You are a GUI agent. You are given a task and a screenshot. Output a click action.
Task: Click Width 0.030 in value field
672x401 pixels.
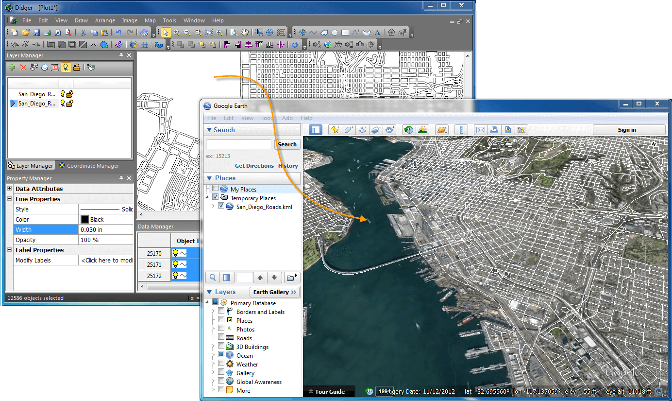(106, 229)
